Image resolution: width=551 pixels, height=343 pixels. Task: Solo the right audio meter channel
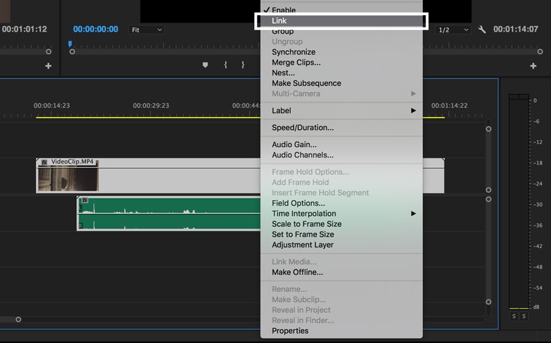pyautogui.click(x=523, y=316)
